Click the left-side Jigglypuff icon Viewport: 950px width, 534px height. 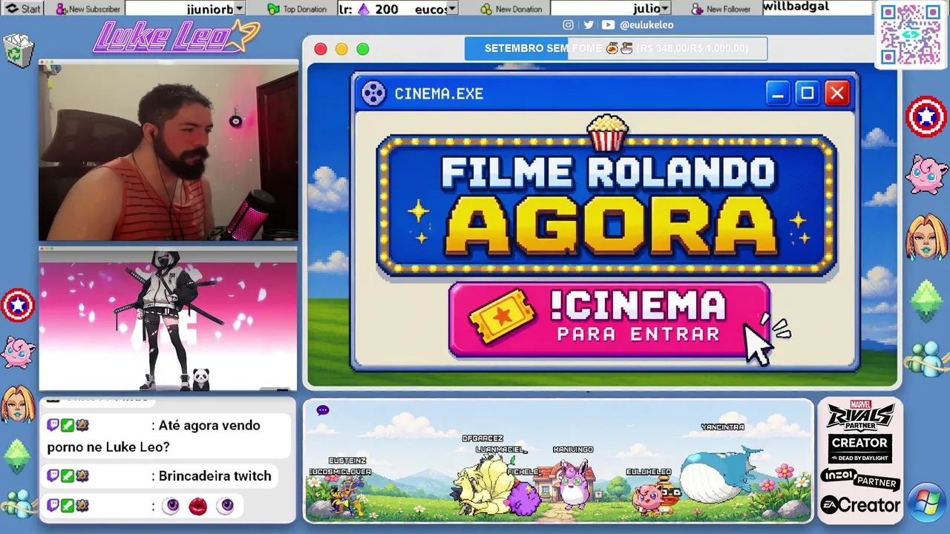tap(18, 352)
